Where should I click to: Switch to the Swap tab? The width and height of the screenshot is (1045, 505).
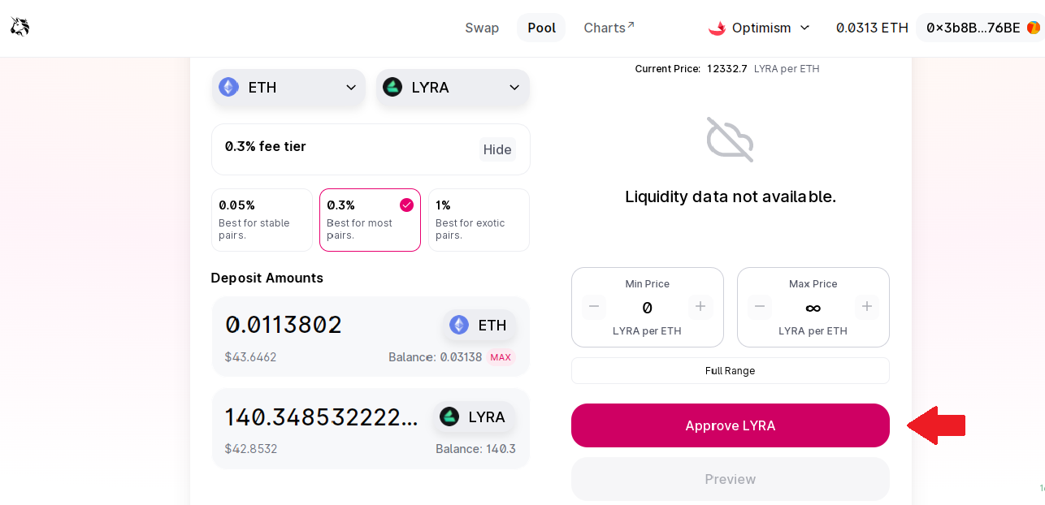pos(482,28)
